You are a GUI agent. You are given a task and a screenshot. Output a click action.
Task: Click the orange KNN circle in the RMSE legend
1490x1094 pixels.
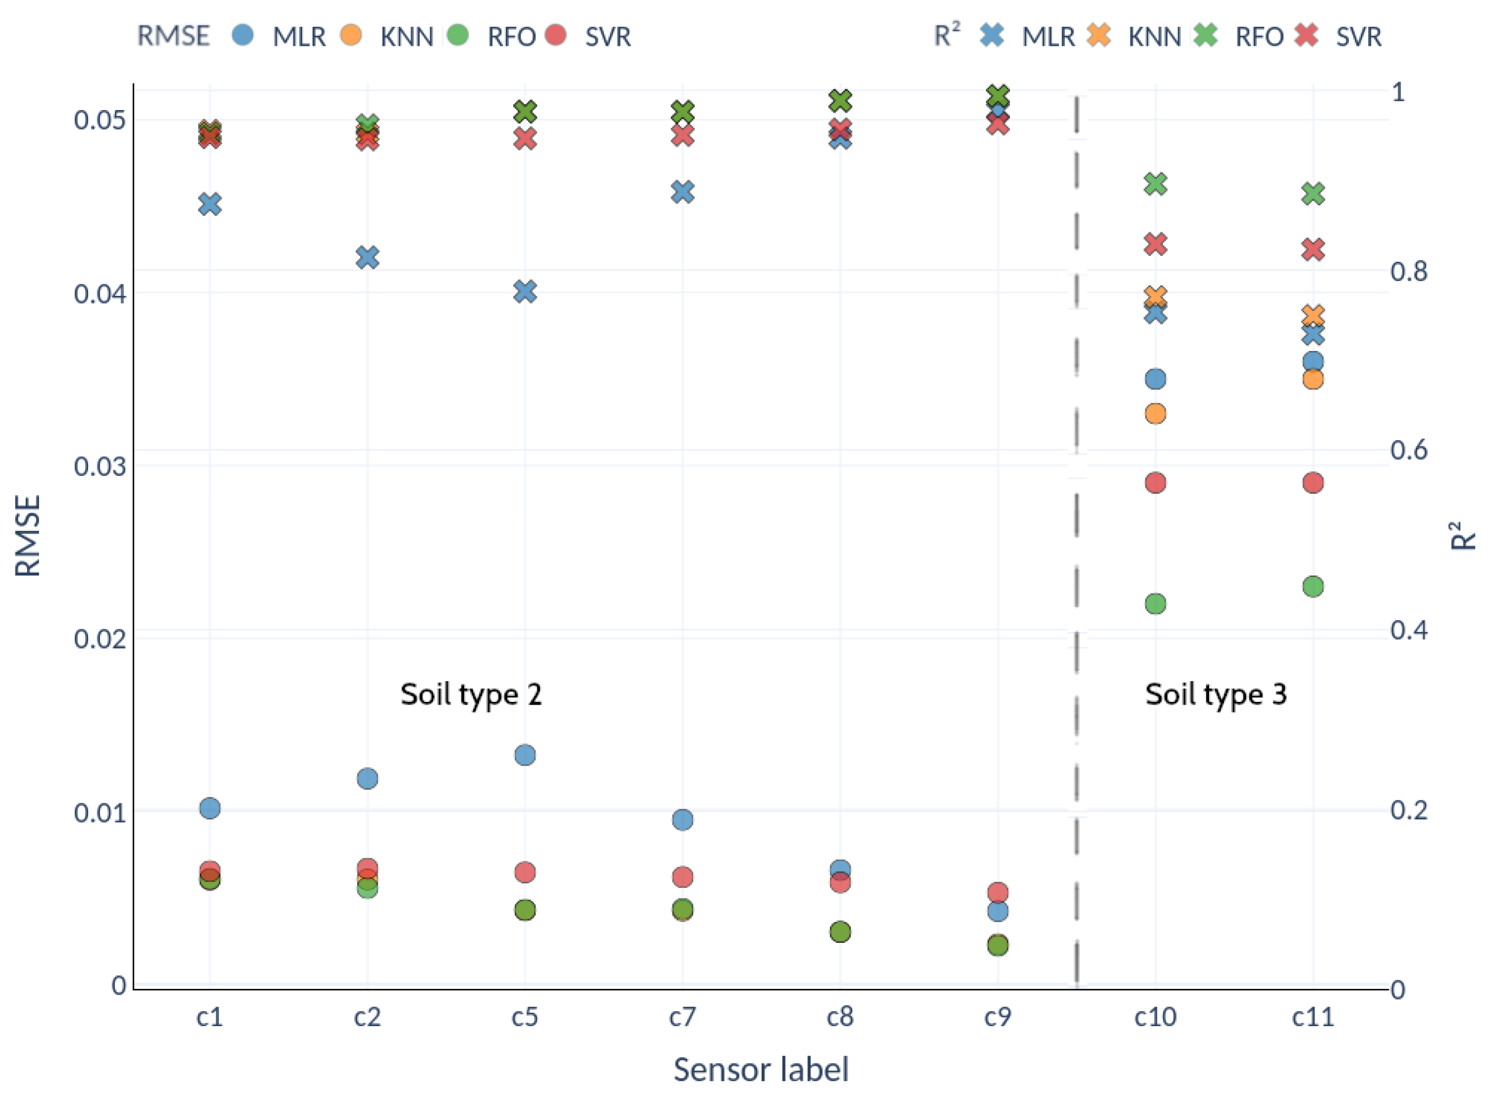click(x=351, y=34)
